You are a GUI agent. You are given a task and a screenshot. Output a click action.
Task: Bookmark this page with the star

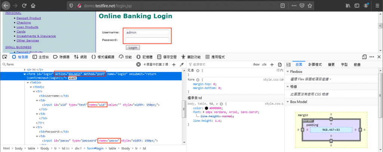coord(310,5)
